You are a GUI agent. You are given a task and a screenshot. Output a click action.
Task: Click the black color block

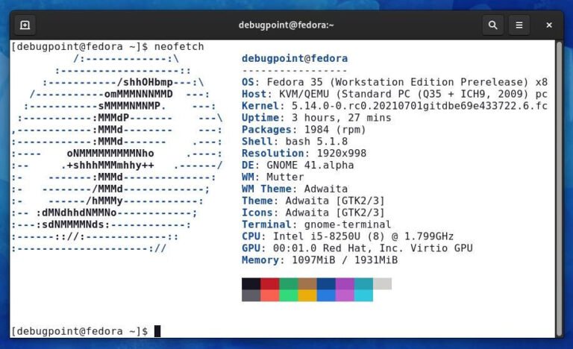(251, 283)
